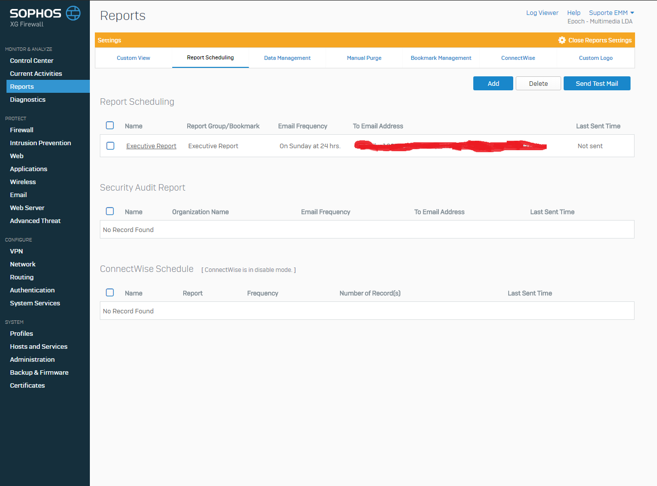Screen dimensions: 657x486
Task: Go to the Manual Purge tab
Action: pyautogui.click(x=364, y=58)
